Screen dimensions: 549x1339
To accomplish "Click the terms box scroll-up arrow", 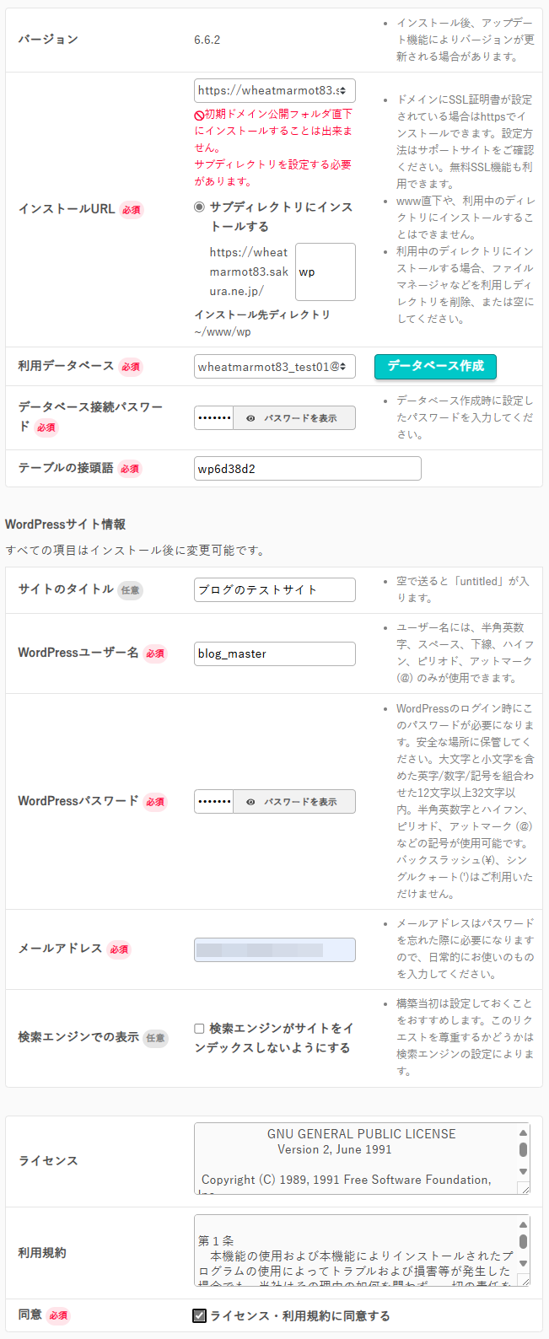I will point(524,1224).
